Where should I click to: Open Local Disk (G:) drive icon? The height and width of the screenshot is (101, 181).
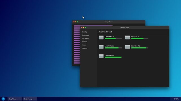point(101,56)
